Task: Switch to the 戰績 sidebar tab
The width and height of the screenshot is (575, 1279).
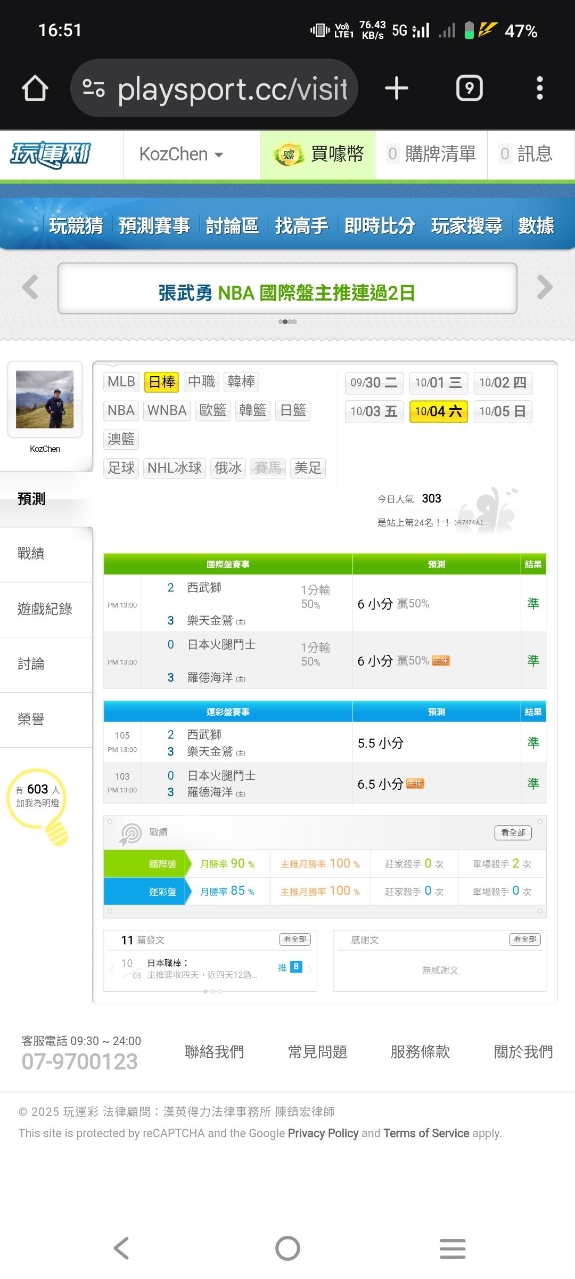Action: click(31, 554)
